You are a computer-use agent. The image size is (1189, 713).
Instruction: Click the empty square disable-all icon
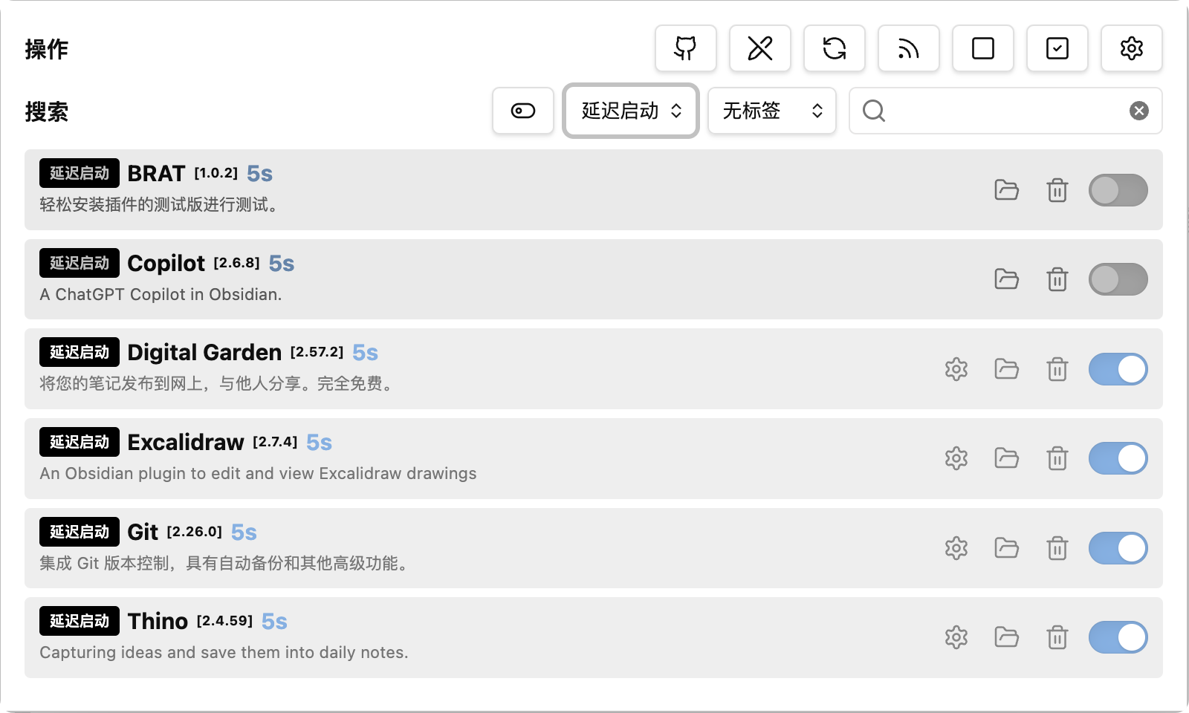(982, 48)
